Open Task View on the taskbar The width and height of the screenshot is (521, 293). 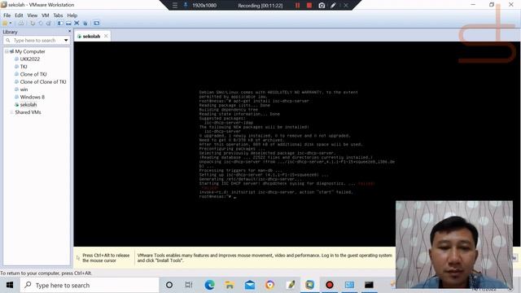point(189,285)
